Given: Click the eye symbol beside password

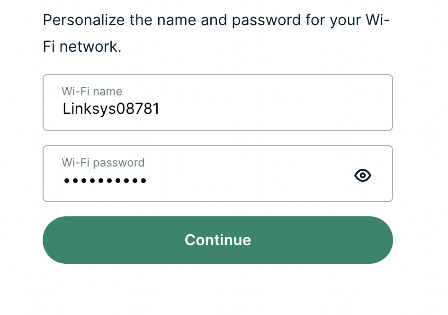Looking at the screenshot, I should pos(363,175).
